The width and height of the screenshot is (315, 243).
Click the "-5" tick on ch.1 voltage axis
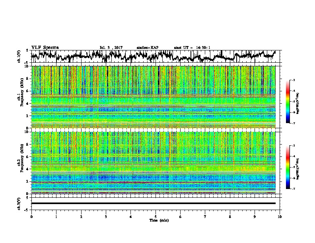pyautogui.click(x=27, y=62)
